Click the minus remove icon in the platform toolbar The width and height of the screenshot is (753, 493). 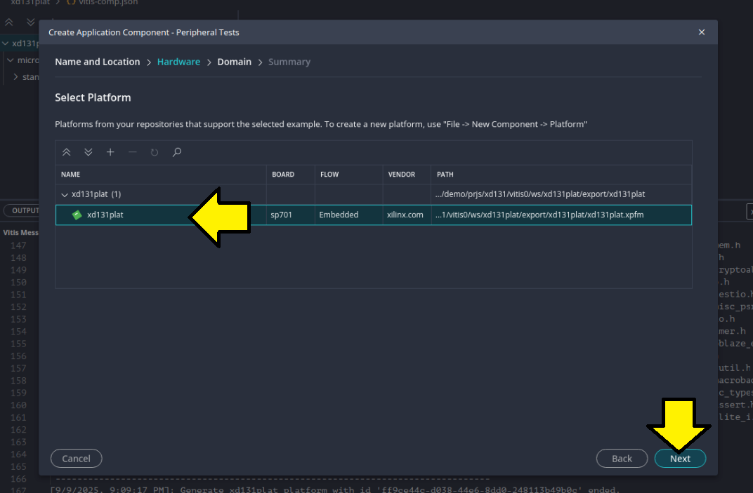132,152
